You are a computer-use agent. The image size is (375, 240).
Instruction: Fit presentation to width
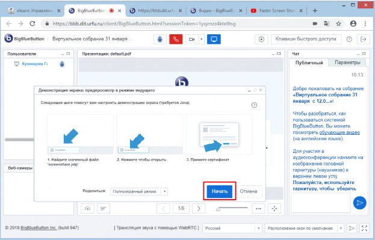click(258, 209)
